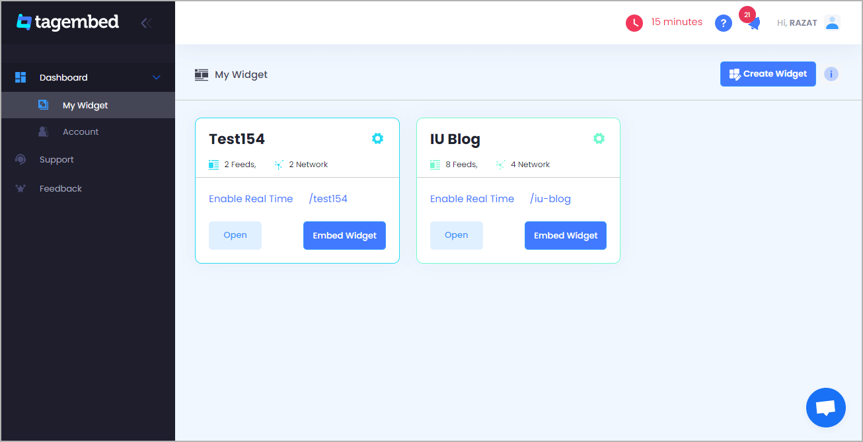863x442 pixels.
Task: Click the Support headset icon
Action: pos(20,159)
